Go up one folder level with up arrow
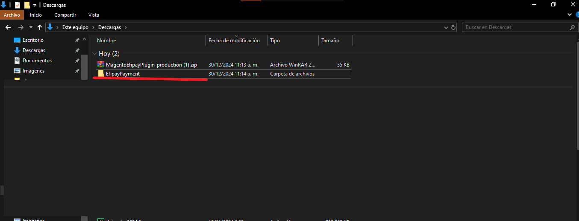The height and width of the screenshot is (221, 579). 40,27
